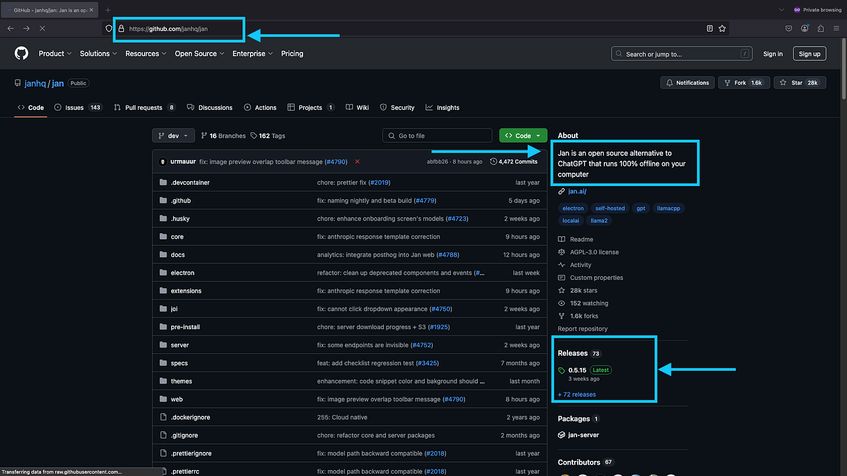Open the 0.5.15 latest release
Viewport: 847px width, 476px height.
point(577,370)
